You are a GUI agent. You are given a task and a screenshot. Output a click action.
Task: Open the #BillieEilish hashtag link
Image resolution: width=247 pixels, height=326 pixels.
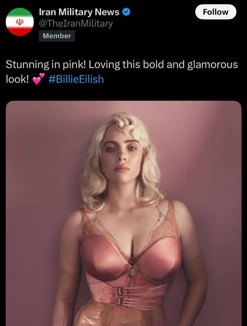(76, 79)
